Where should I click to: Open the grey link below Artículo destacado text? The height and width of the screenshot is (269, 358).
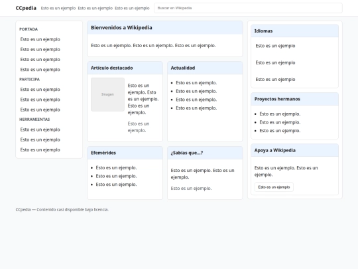click(139, 127)
